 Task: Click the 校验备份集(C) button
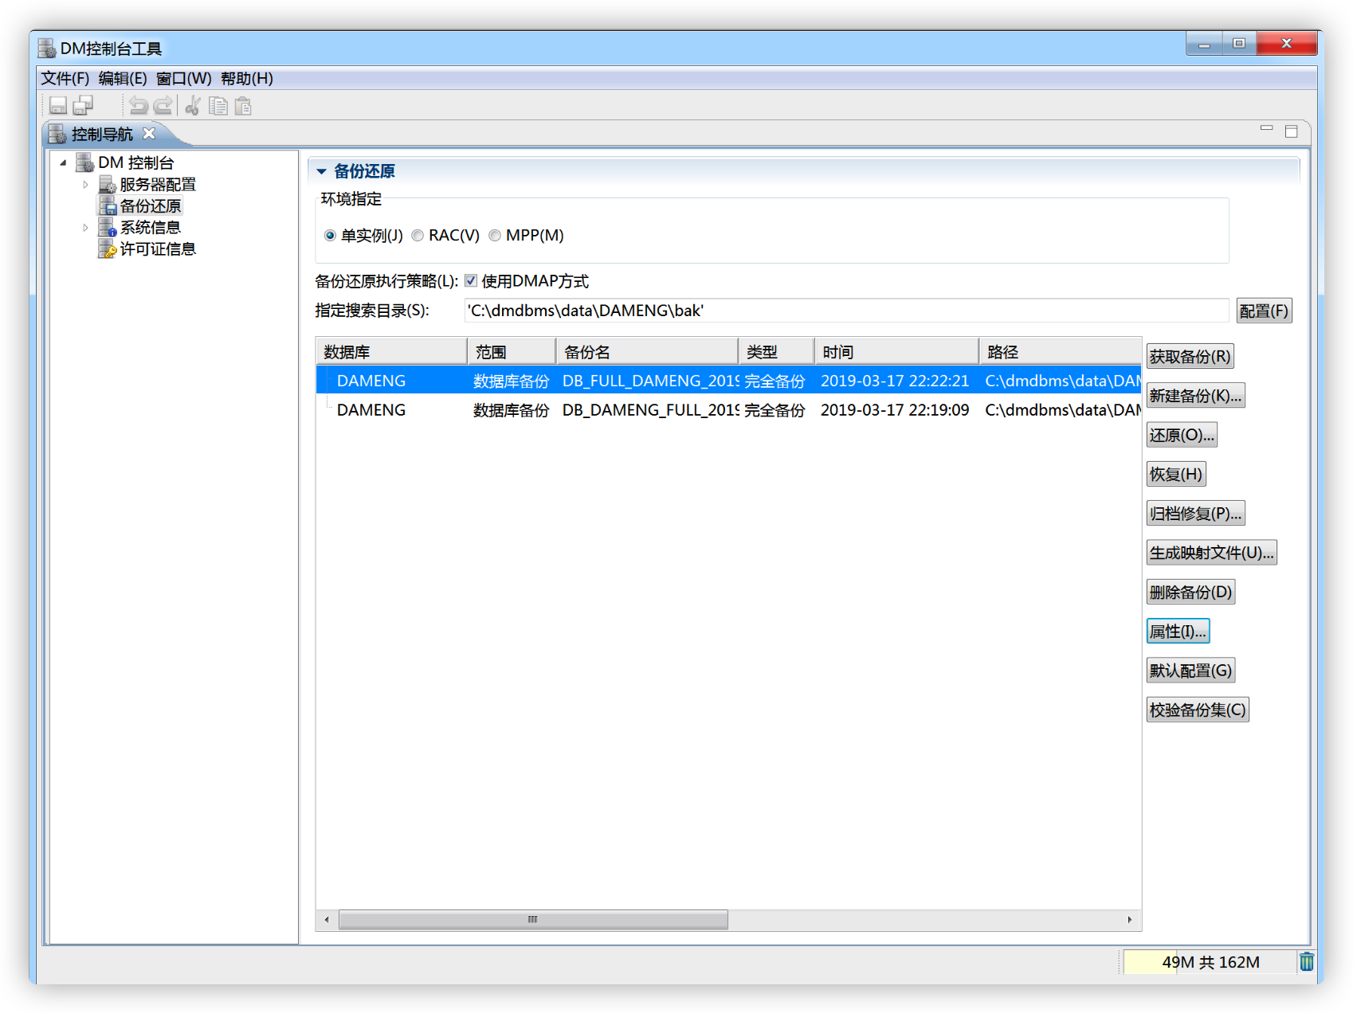(1197, 710)
